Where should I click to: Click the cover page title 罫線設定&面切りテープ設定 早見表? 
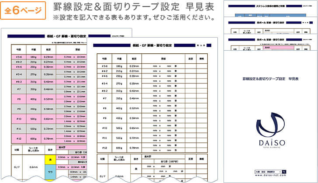tap(271, 79)
